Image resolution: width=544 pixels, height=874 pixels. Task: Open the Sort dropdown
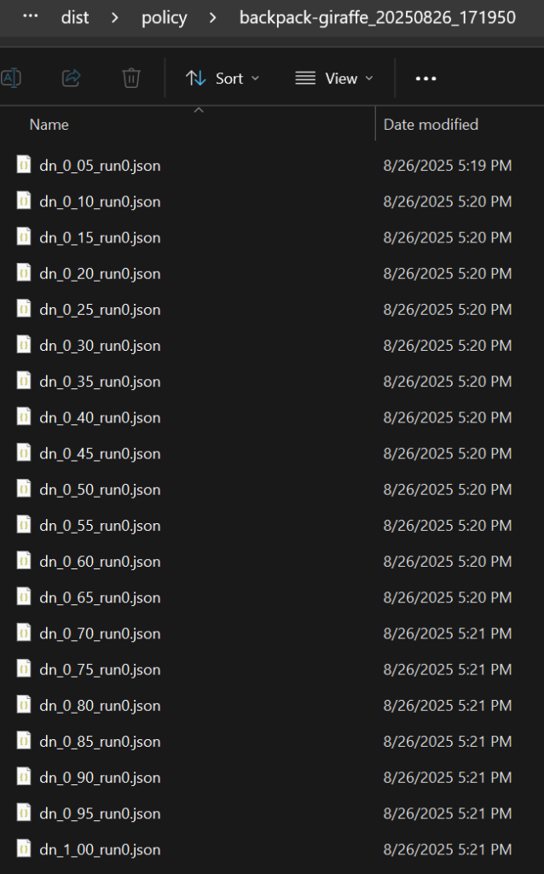(x=223, y=79)
